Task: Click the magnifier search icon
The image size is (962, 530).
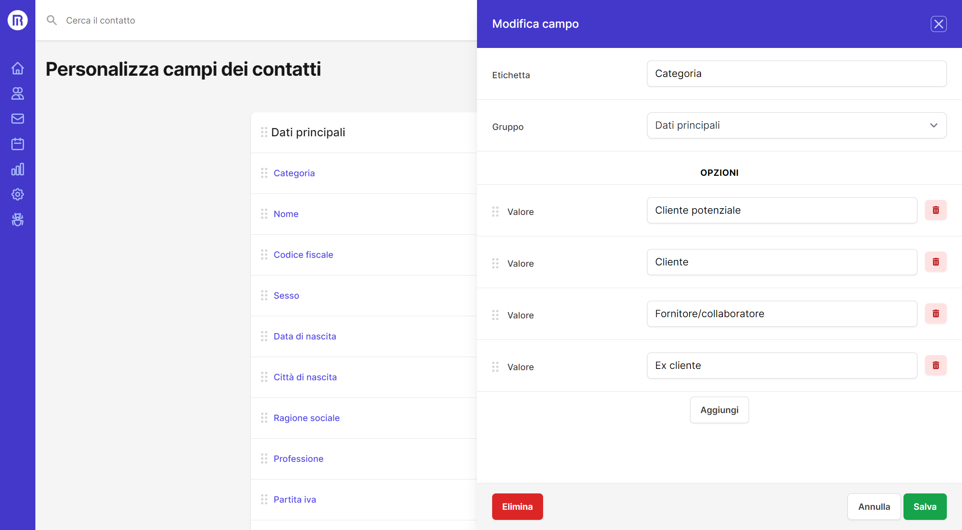Action: (x=51, y=20)
